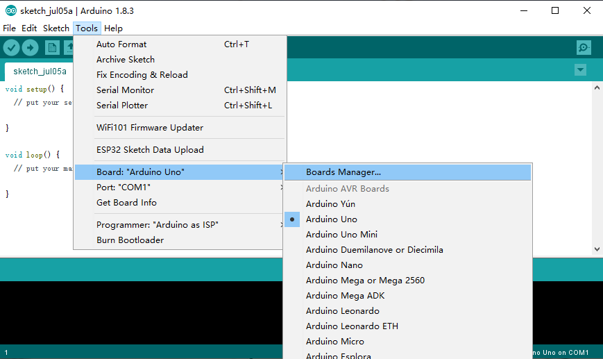Select Arduino Leonardo board
603x359 pixels.
tap(407, 311)
